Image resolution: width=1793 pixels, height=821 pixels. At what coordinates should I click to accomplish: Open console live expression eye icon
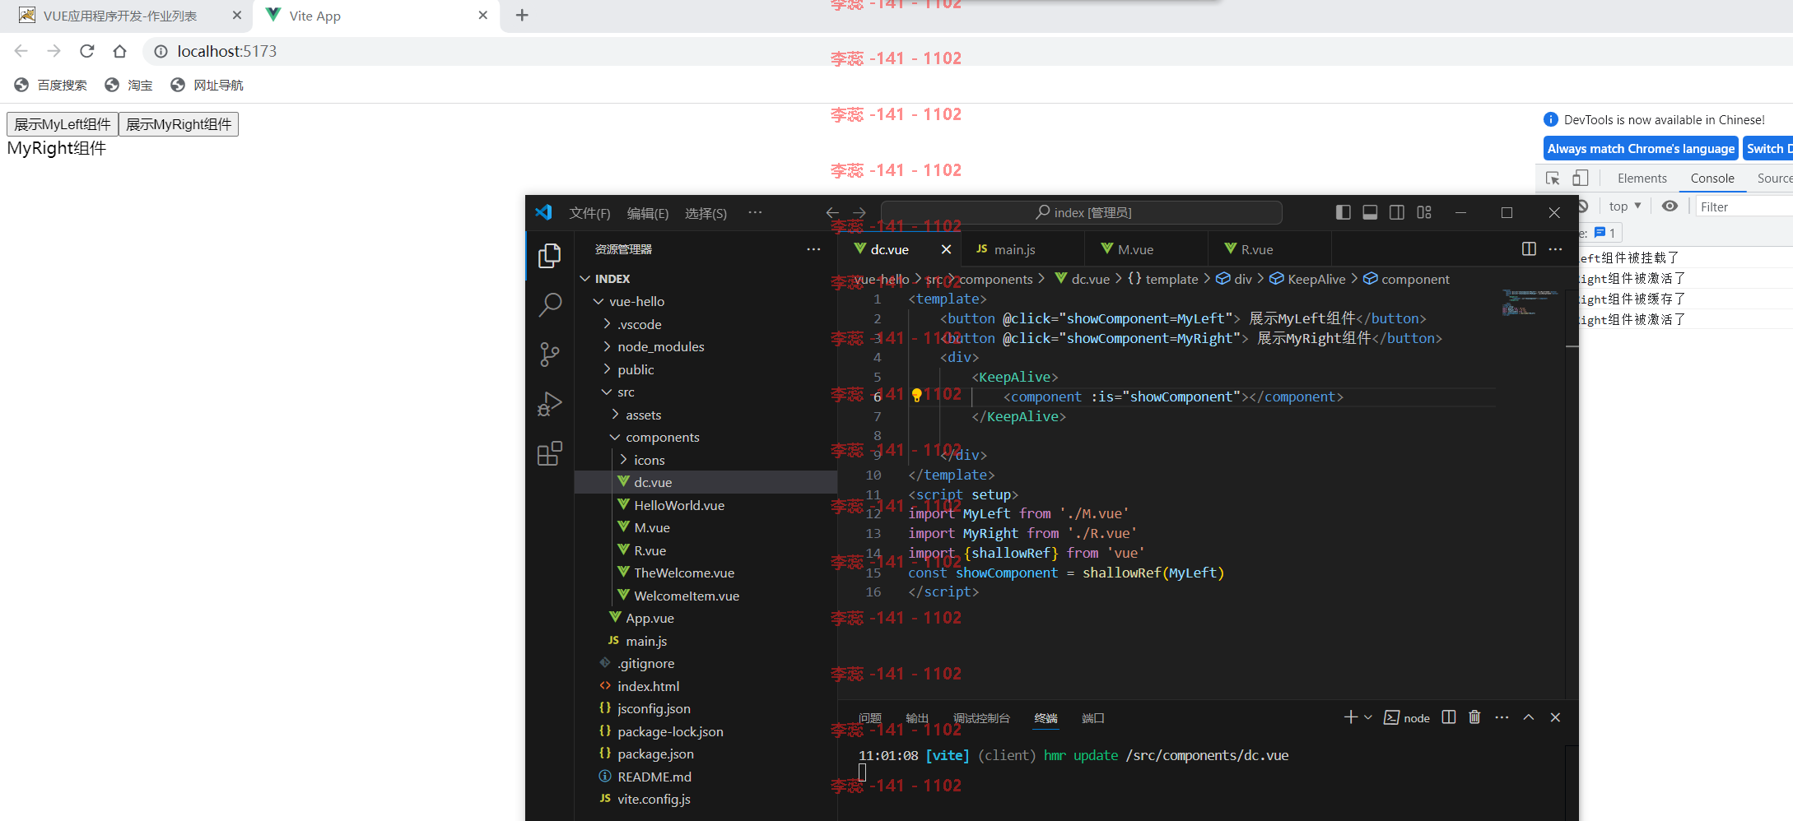click(x=1670, y=206)
